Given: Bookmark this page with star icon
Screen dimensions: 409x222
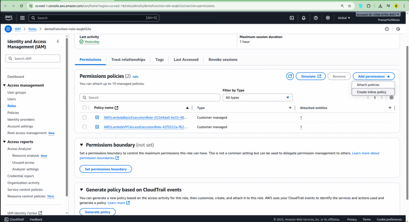Looking at the screenshot, I should click(x=349, y=6).
